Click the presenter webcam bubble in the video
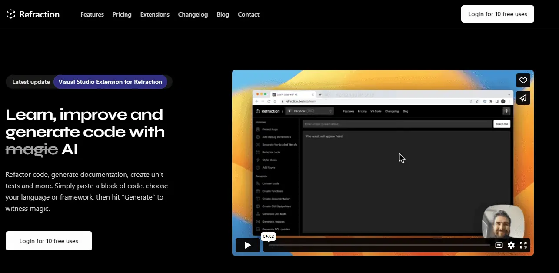 point(503,222)
